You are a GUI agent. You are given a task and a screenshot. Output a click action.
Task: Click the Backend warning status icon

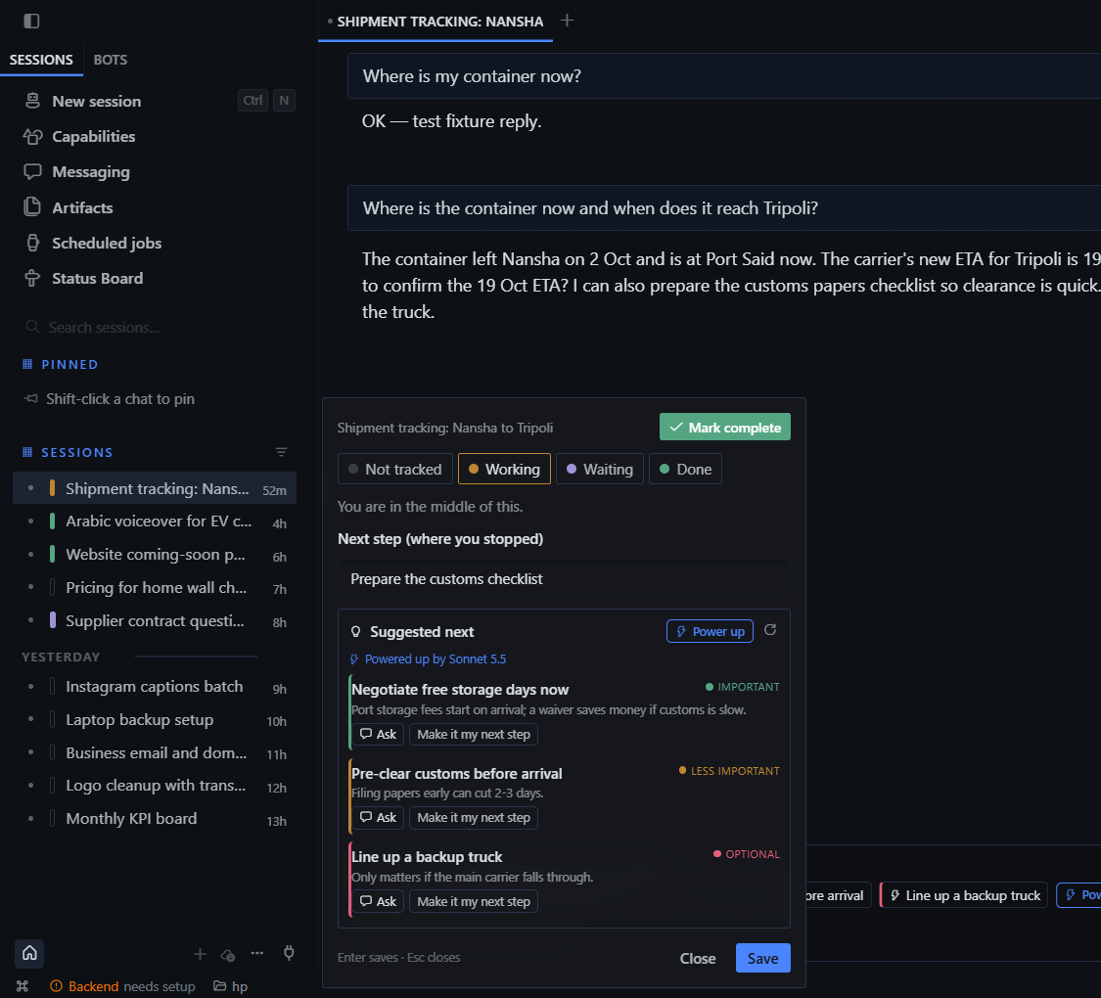56,986
